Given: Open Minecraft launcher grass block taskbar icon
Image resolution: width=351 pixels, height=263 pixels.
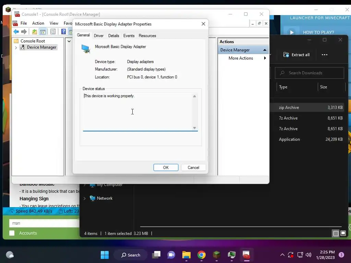Looking at the screenshot, I should (217, 255).
